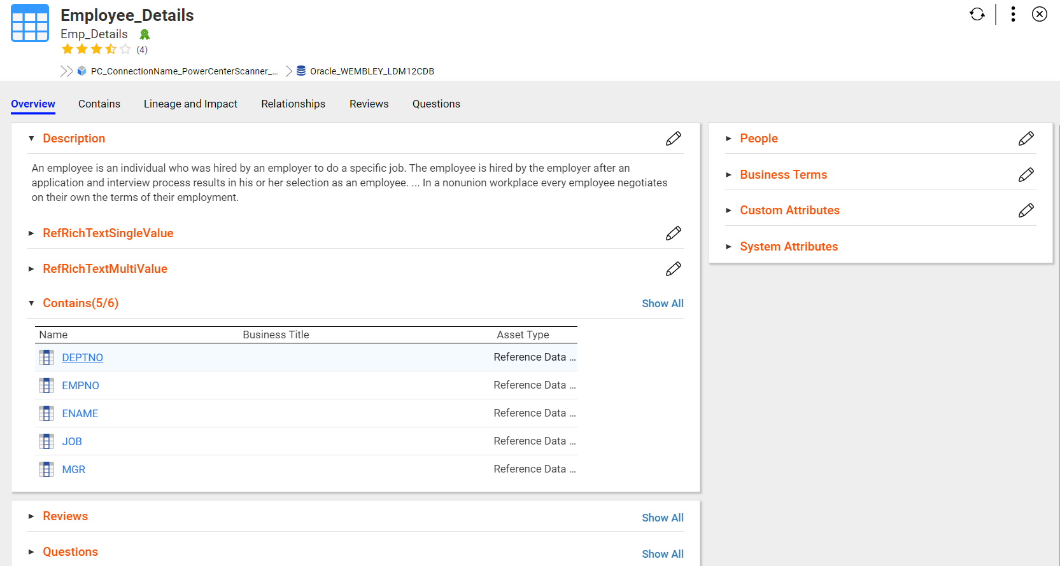Collapse the Description section

31,139
